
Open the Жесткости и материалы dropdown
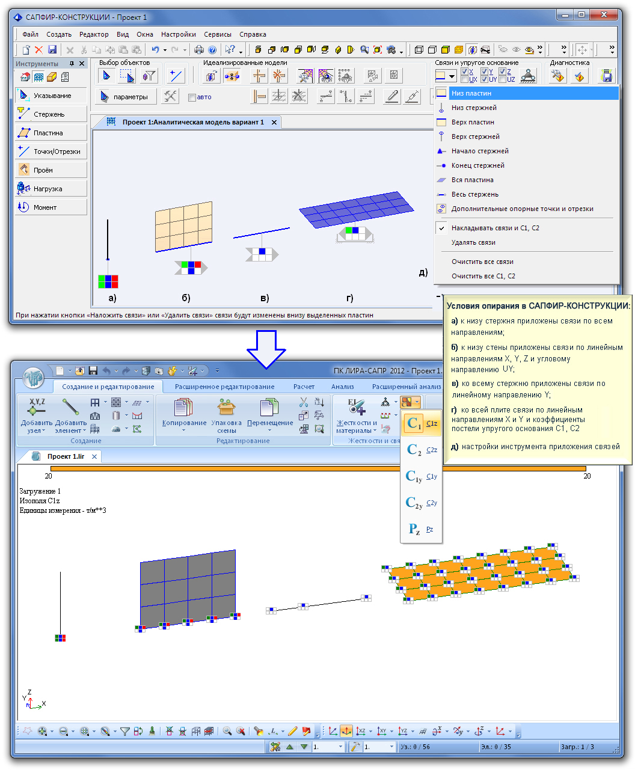[x=375, y=430]
